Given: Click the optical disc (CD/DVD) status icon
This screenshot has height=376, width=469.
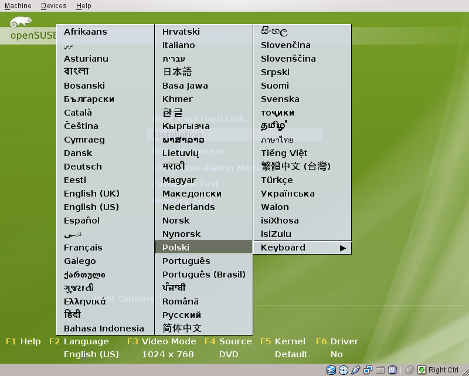Looking at the screenshot, I should pos(344,370).
